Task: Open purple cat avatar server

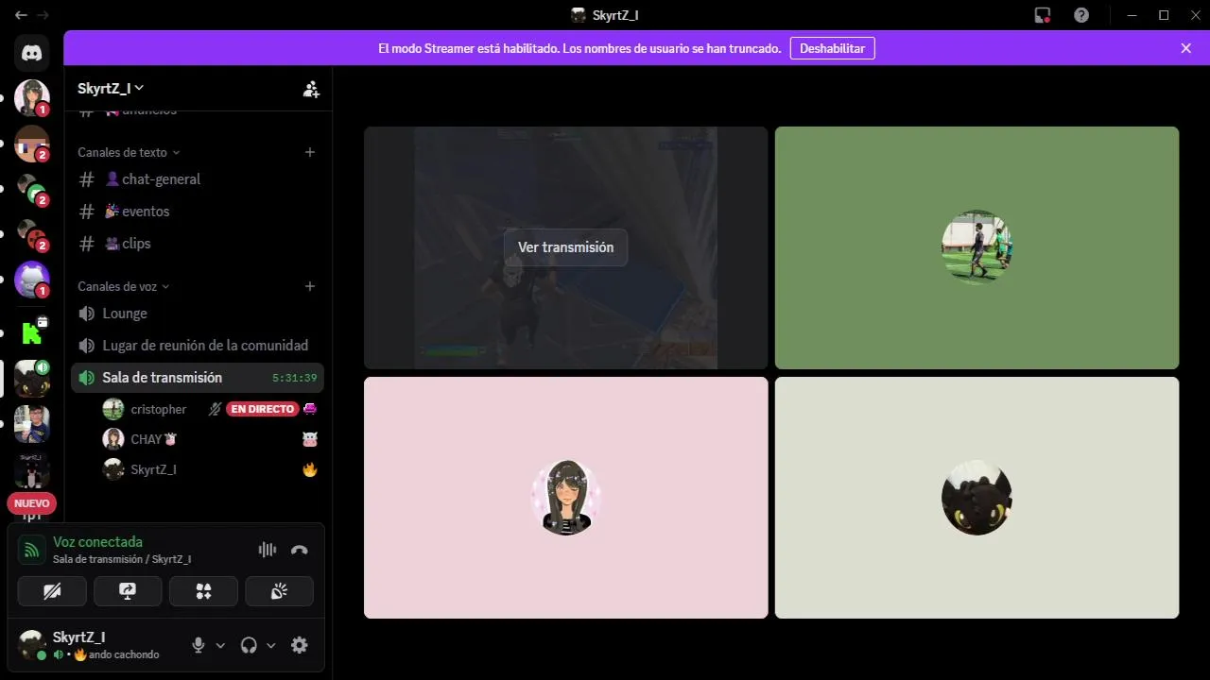Action: click(x=32, y=280)
